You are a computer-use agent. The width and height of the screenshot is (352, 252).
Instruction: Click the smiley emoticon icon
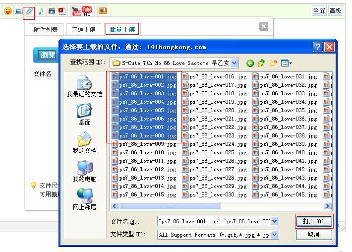pos(8,10)
